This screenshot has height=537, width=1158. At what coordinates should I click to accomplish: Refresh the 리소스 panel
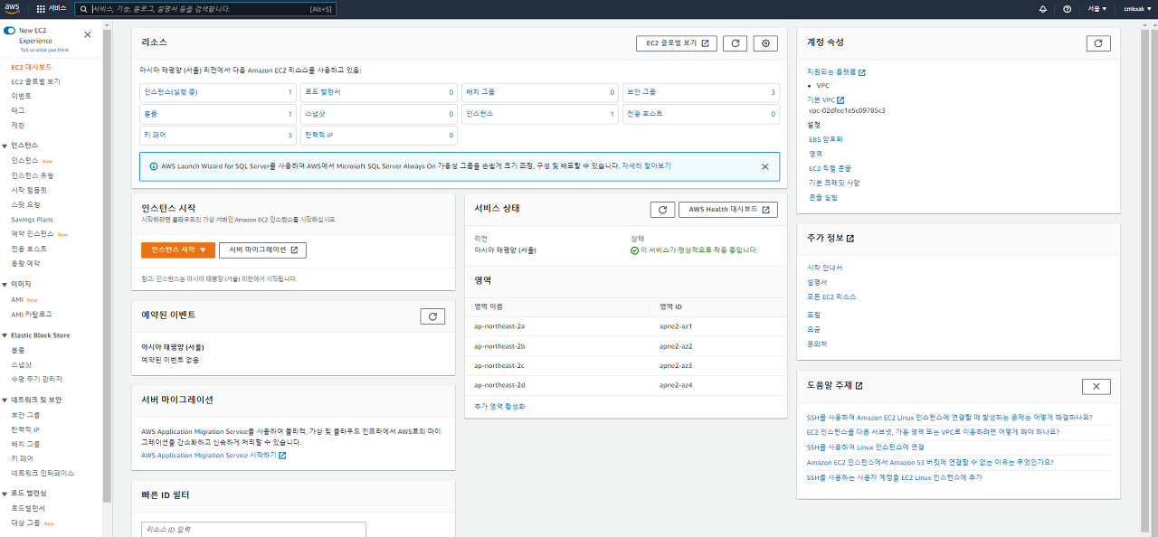(735, 43)
